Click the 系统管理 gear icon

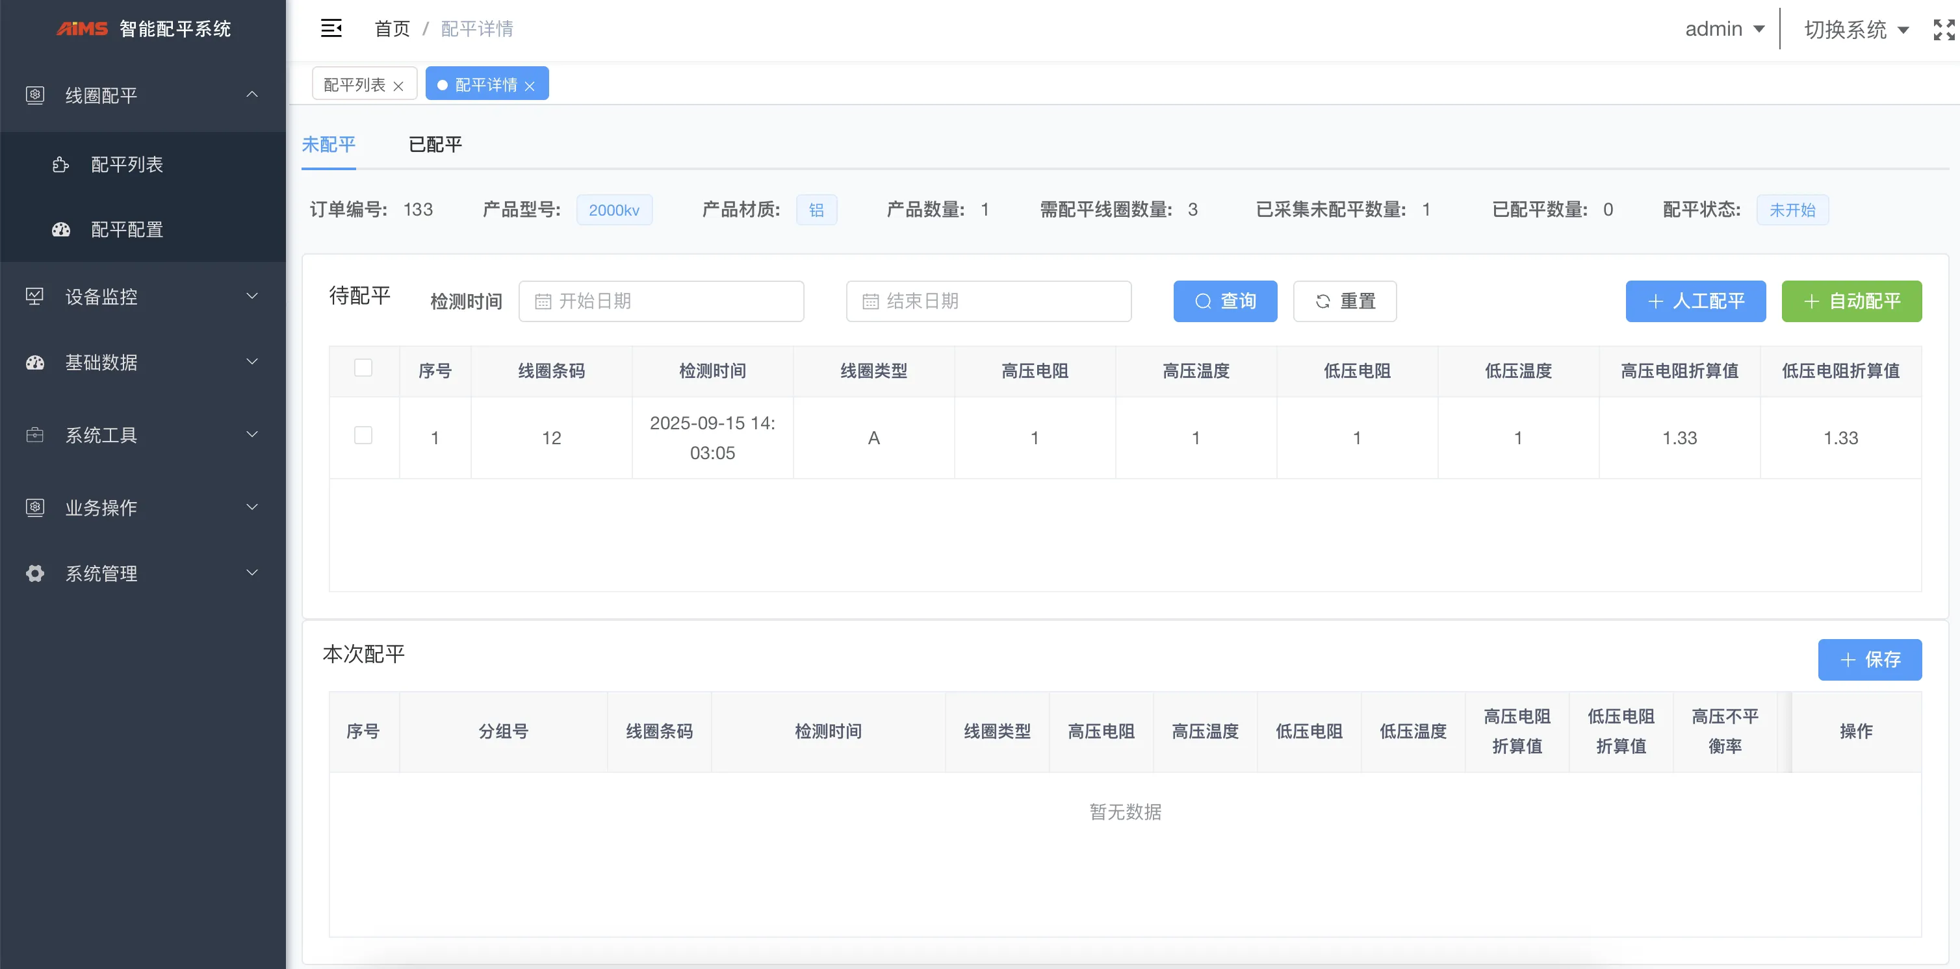click(x=35, y=573)
